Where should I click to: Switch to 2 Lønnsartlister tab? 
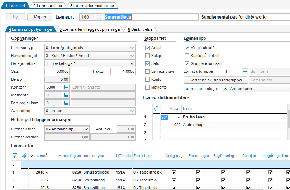(x=48, y=6)
